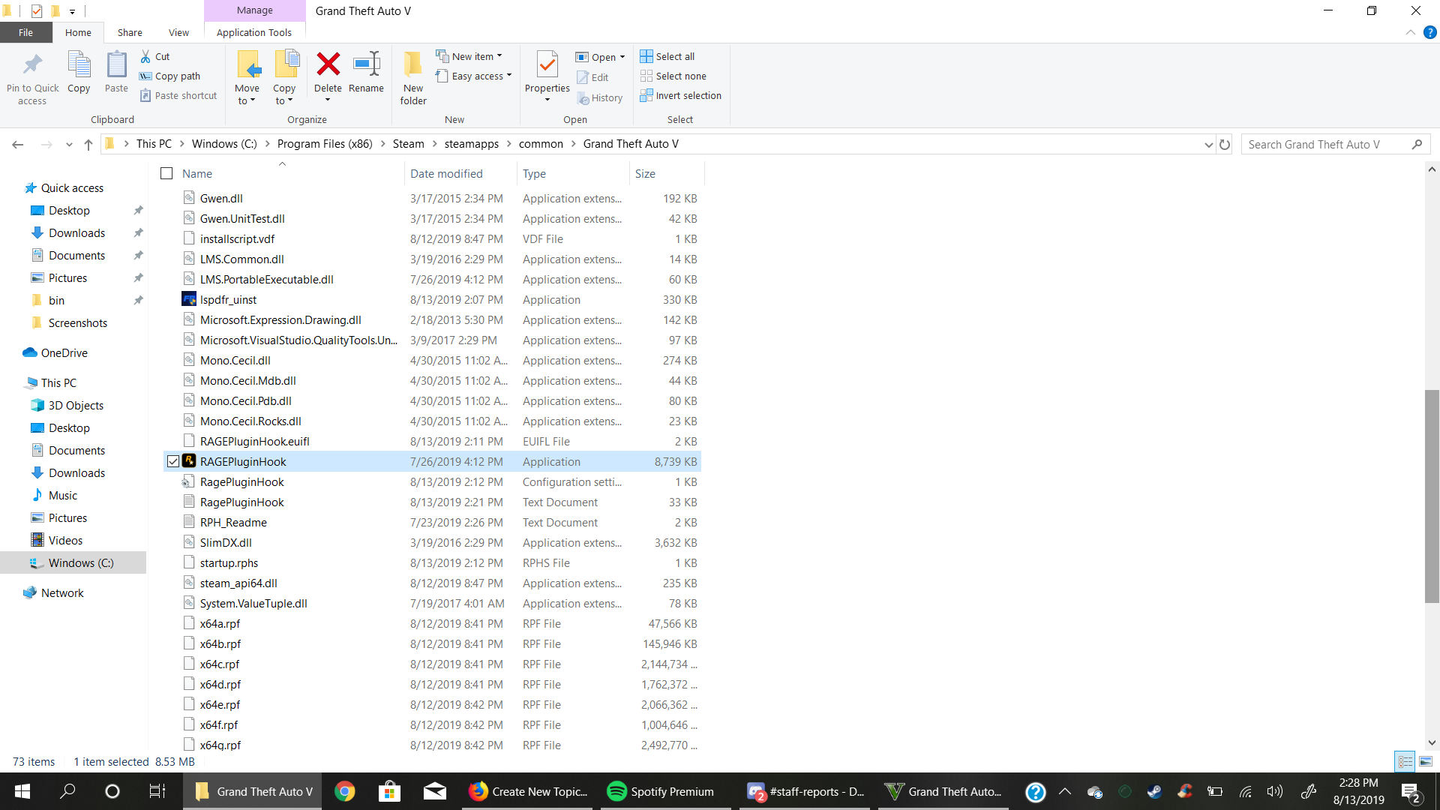Go up one folder level

click(x=88, y=144)
